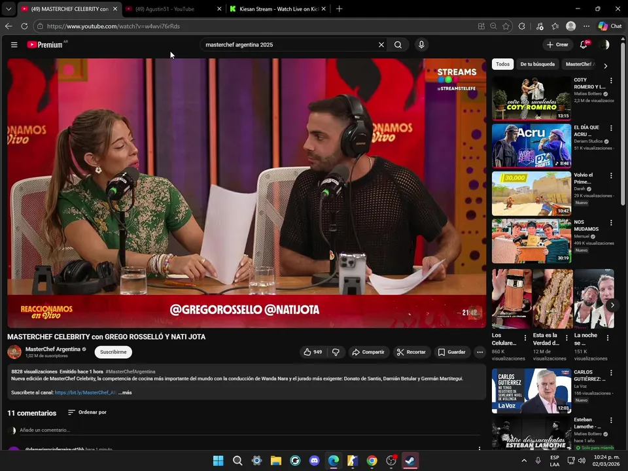Screen dimensions: 628x471
Task: Like the video with 949 likes
Action: click(x=313, y=352)
